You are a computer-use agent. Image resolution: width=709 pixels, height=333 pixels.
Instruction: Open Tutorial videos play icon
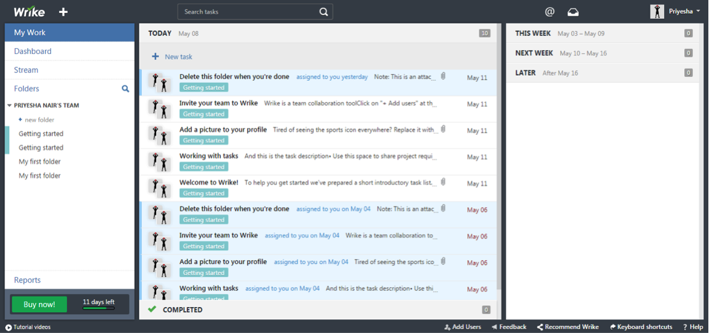(x=8, y=327)
